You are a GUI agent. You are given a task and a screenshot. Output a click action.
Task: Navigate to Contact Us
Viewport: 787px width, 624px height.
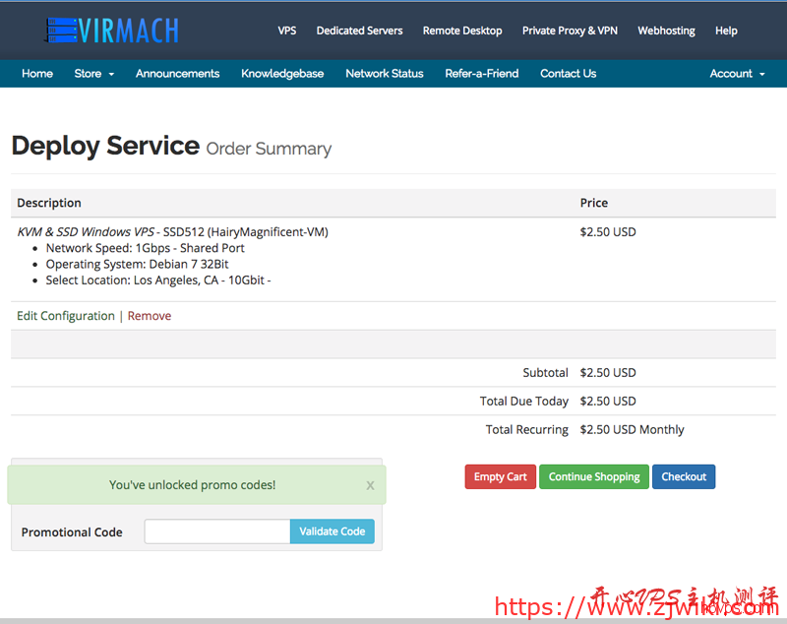(x=568, y=74)
